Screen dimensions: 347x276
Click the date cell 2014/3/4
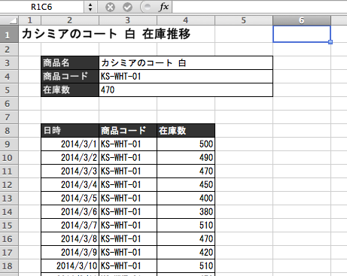point(70,185)
